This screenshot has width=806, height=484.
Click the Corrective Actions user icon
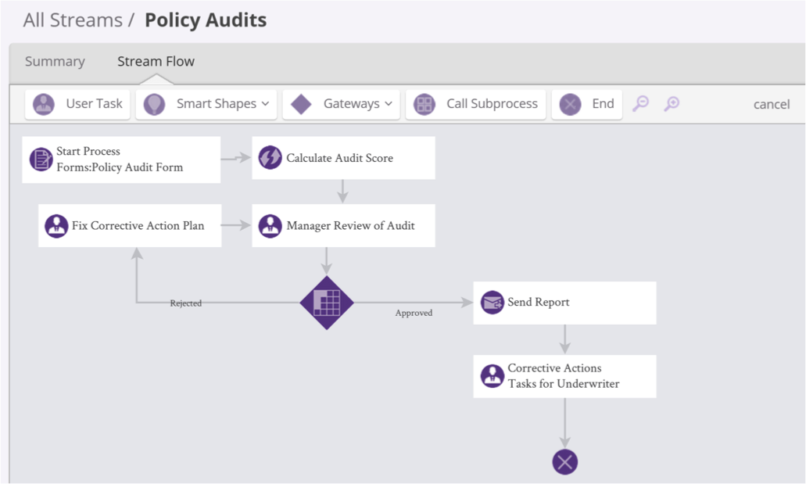tap(492, 376)
